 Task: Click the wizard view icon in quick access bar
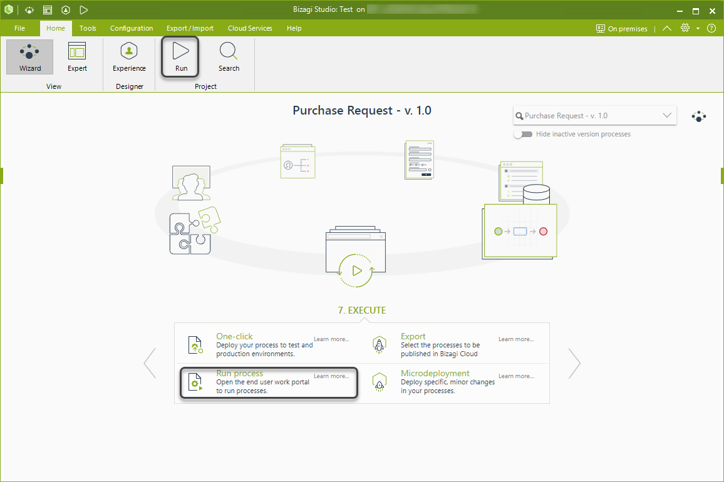[x=29, y=9]
